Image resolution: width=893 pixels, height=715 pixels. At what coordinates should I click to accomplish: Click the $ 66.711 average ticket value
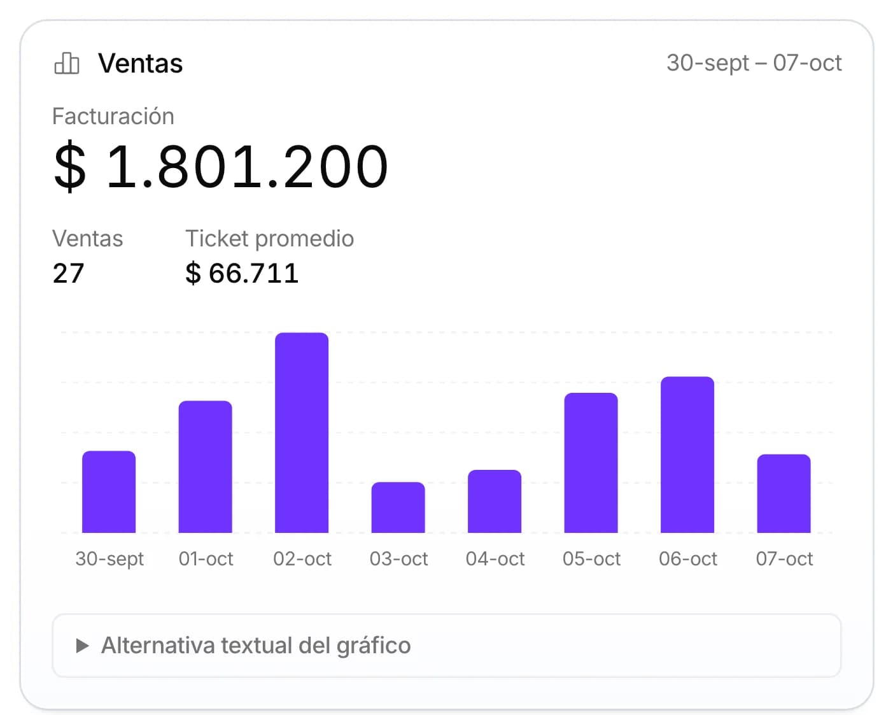[242, 274]
